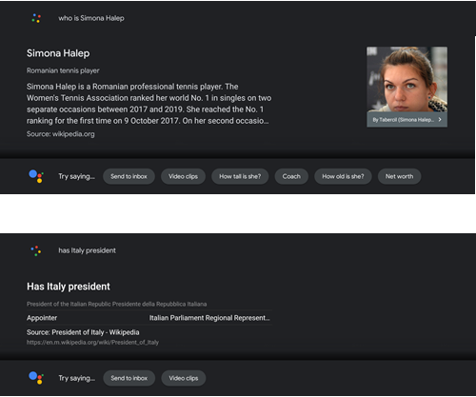Select the first Send to inbox chip
This screenshot has width=476, height=397.
129,176
